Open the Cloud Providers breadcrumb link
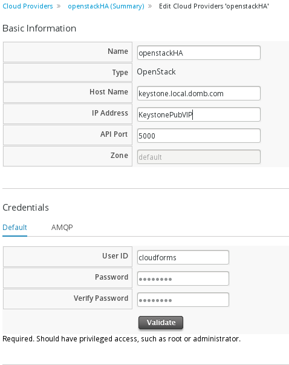 (28, 6)
